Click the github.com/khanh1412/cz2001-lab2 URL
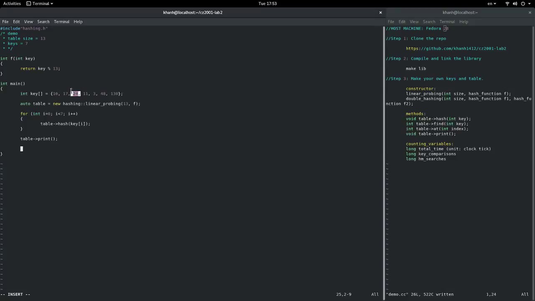 pyautogui.click(x=456, y=48)
